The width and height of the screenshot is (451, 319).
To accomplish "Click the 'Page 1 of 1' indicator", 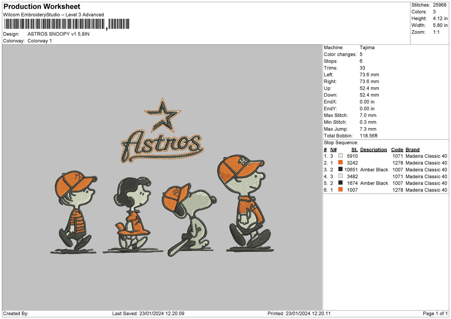I will coord(435,314).
